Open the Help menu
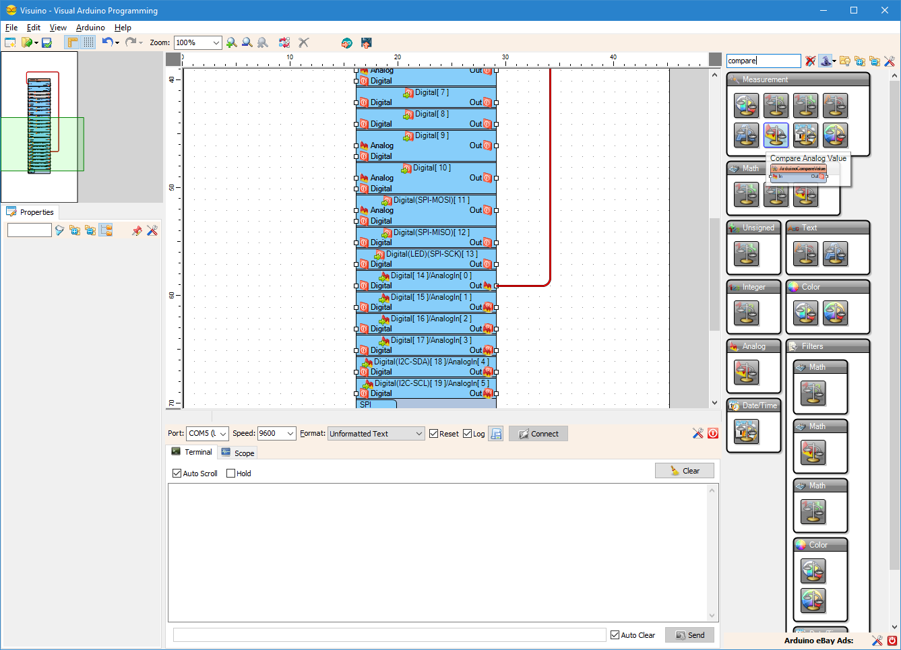Viewport: 901px width, 650px height. 123,28
